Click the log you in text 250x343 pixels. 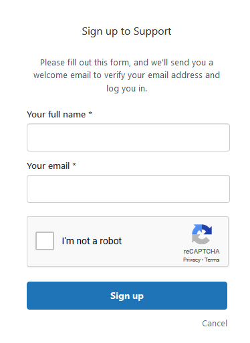pos(126,89)
